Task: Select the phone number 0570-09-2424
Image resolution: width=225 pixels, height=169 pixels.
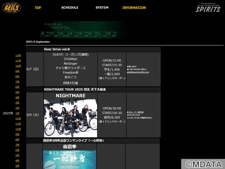Action: tap(133, 115)
